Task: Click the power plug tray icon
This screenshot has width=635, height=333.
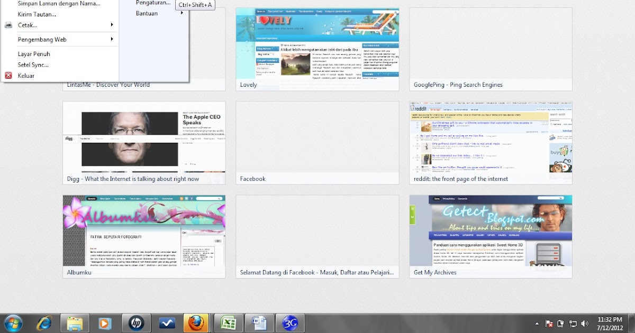Action: click(x=561, y=323)
